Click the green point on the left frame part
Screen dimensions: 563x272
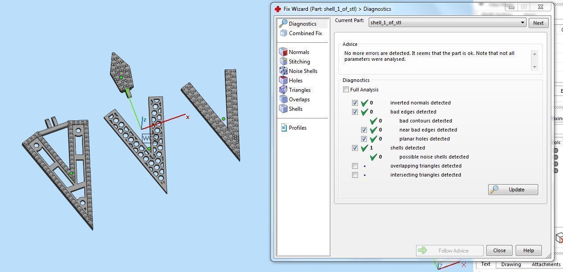[71, 173]
